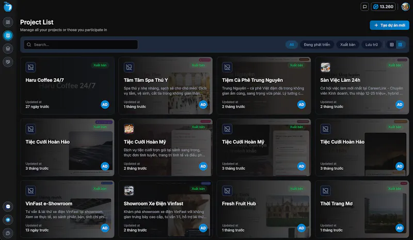
Task: Click the AD avatar on Thời Trang Mơ
Action: [x=400, y=228]
